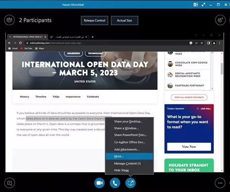Screen dimensions: 230x192
Task: Select Co-Author Office Doc menu item
Action: click(x=129, y=142)
